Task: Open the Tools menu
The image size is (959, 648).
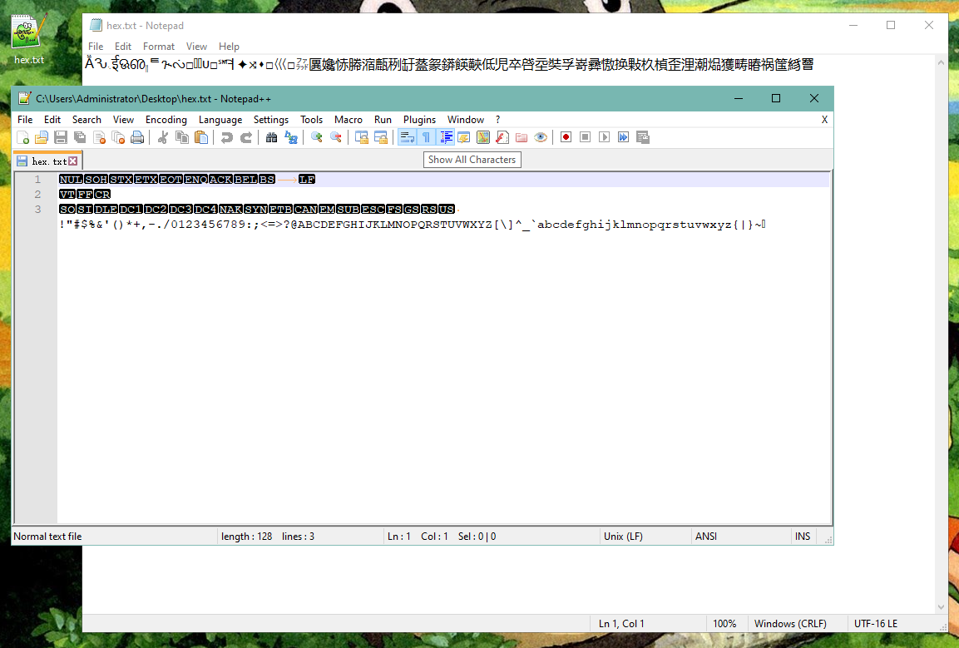Action: click(311, 119)
